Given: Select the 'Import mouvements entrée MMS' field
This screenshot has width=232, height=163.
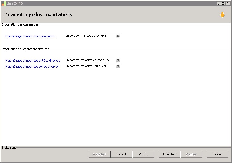Looking at the screenshot, I should coord(90,60).
